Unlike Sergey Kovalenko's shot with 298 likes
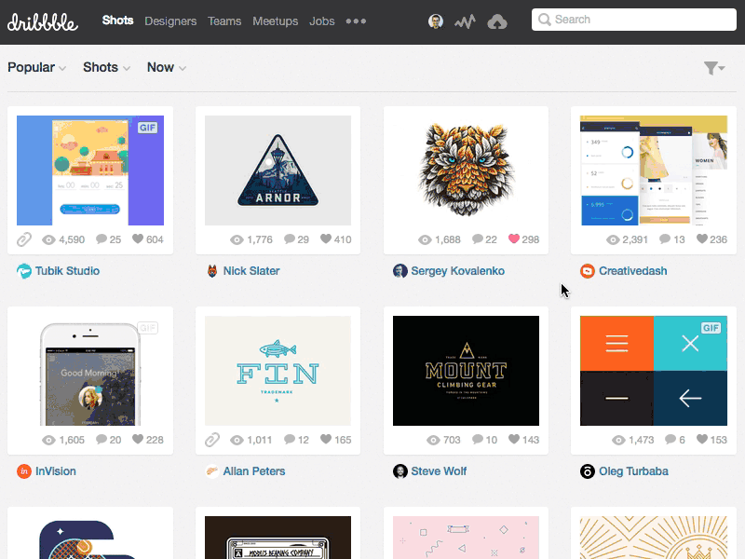 pos(514,239)
